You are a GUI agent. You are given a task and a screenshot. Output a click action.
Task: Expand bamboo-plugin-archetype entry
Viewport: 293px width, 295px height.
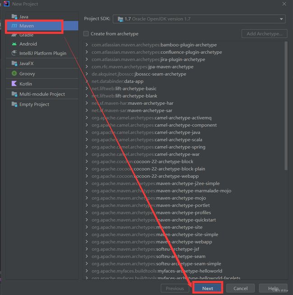pyautogui.click(x=87, y=45)
